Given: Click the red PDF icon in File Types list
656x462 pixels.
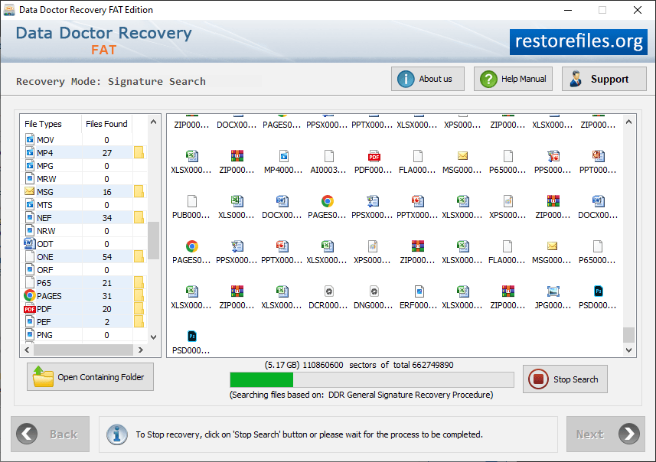Looking at the screenshot, I should coord(29,309).
